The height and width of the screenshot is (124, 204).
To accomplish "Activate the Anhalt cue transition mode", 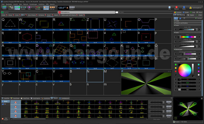I will point(17,8).
